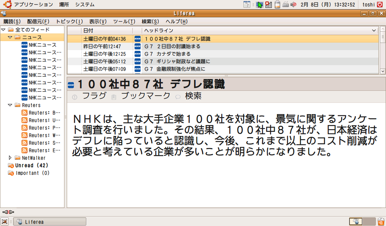Click the headline list scrollbar up arrow
386x226 pixels.
[x=383, y=29]
